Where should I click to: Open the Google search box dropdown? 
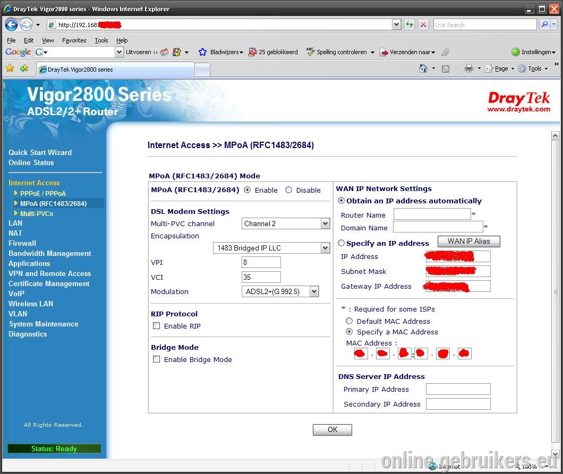click(119, 52)
